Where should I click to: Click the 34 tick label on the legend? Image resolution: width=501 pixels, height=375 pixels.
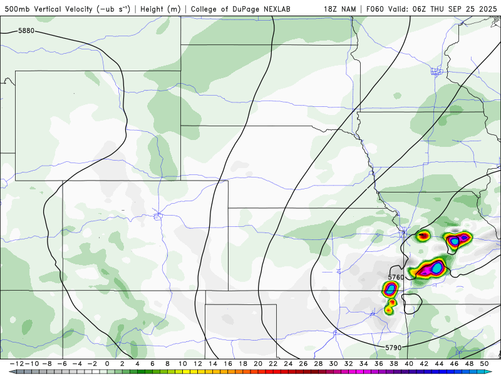364,364
